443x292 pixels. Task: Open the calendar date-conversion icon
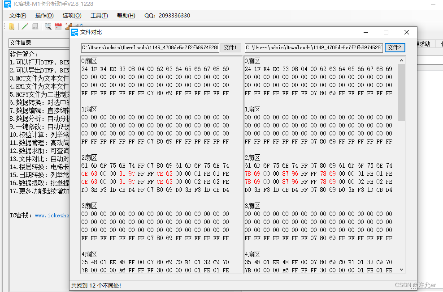(x=58, y=26)
